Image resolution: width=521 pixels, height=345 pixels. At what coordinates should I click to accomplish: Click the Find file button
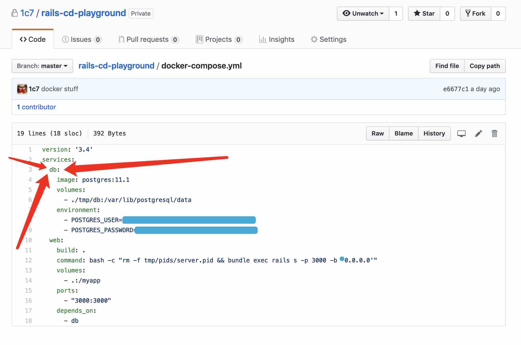(x=447, y=66)
